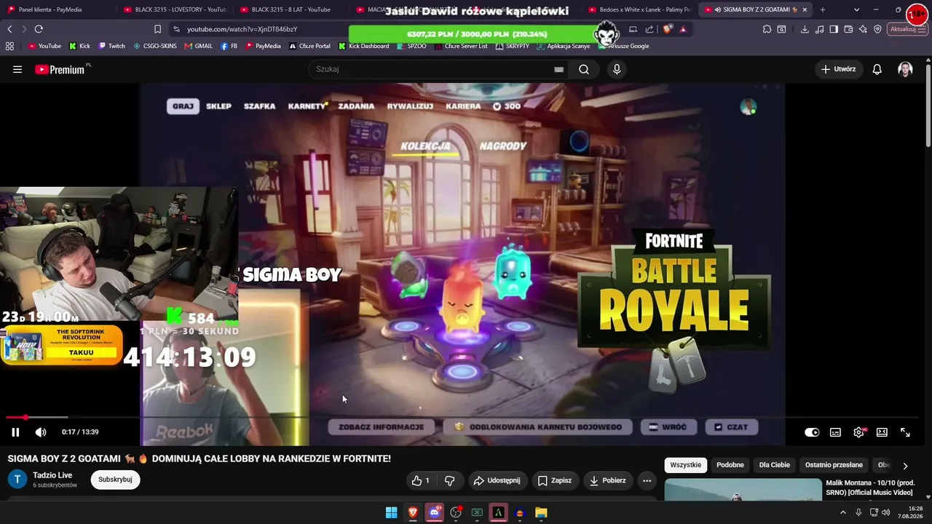
Task: Select the Wszystkie filter chip
Action: click(685, 465)
